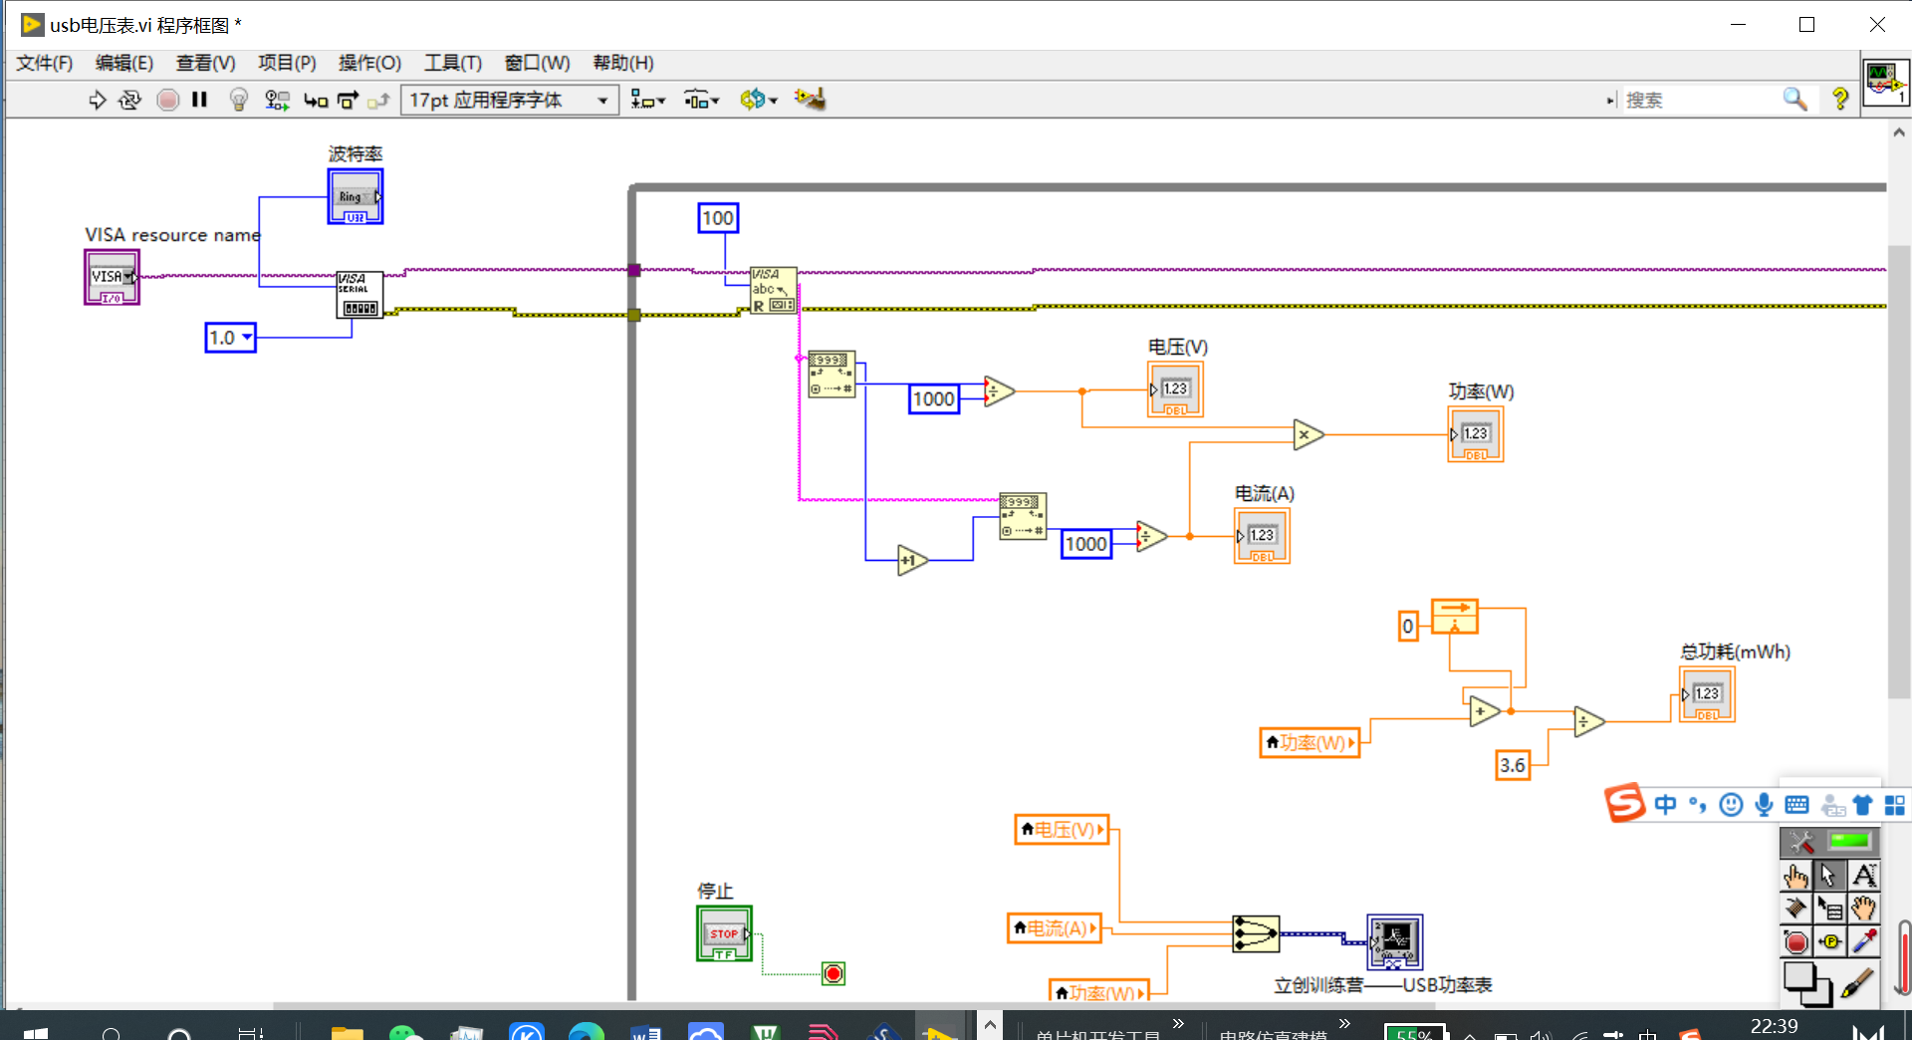
Task: Run the VI with the Run arrow
Action: pyautogui.click(x=97, y=100)
